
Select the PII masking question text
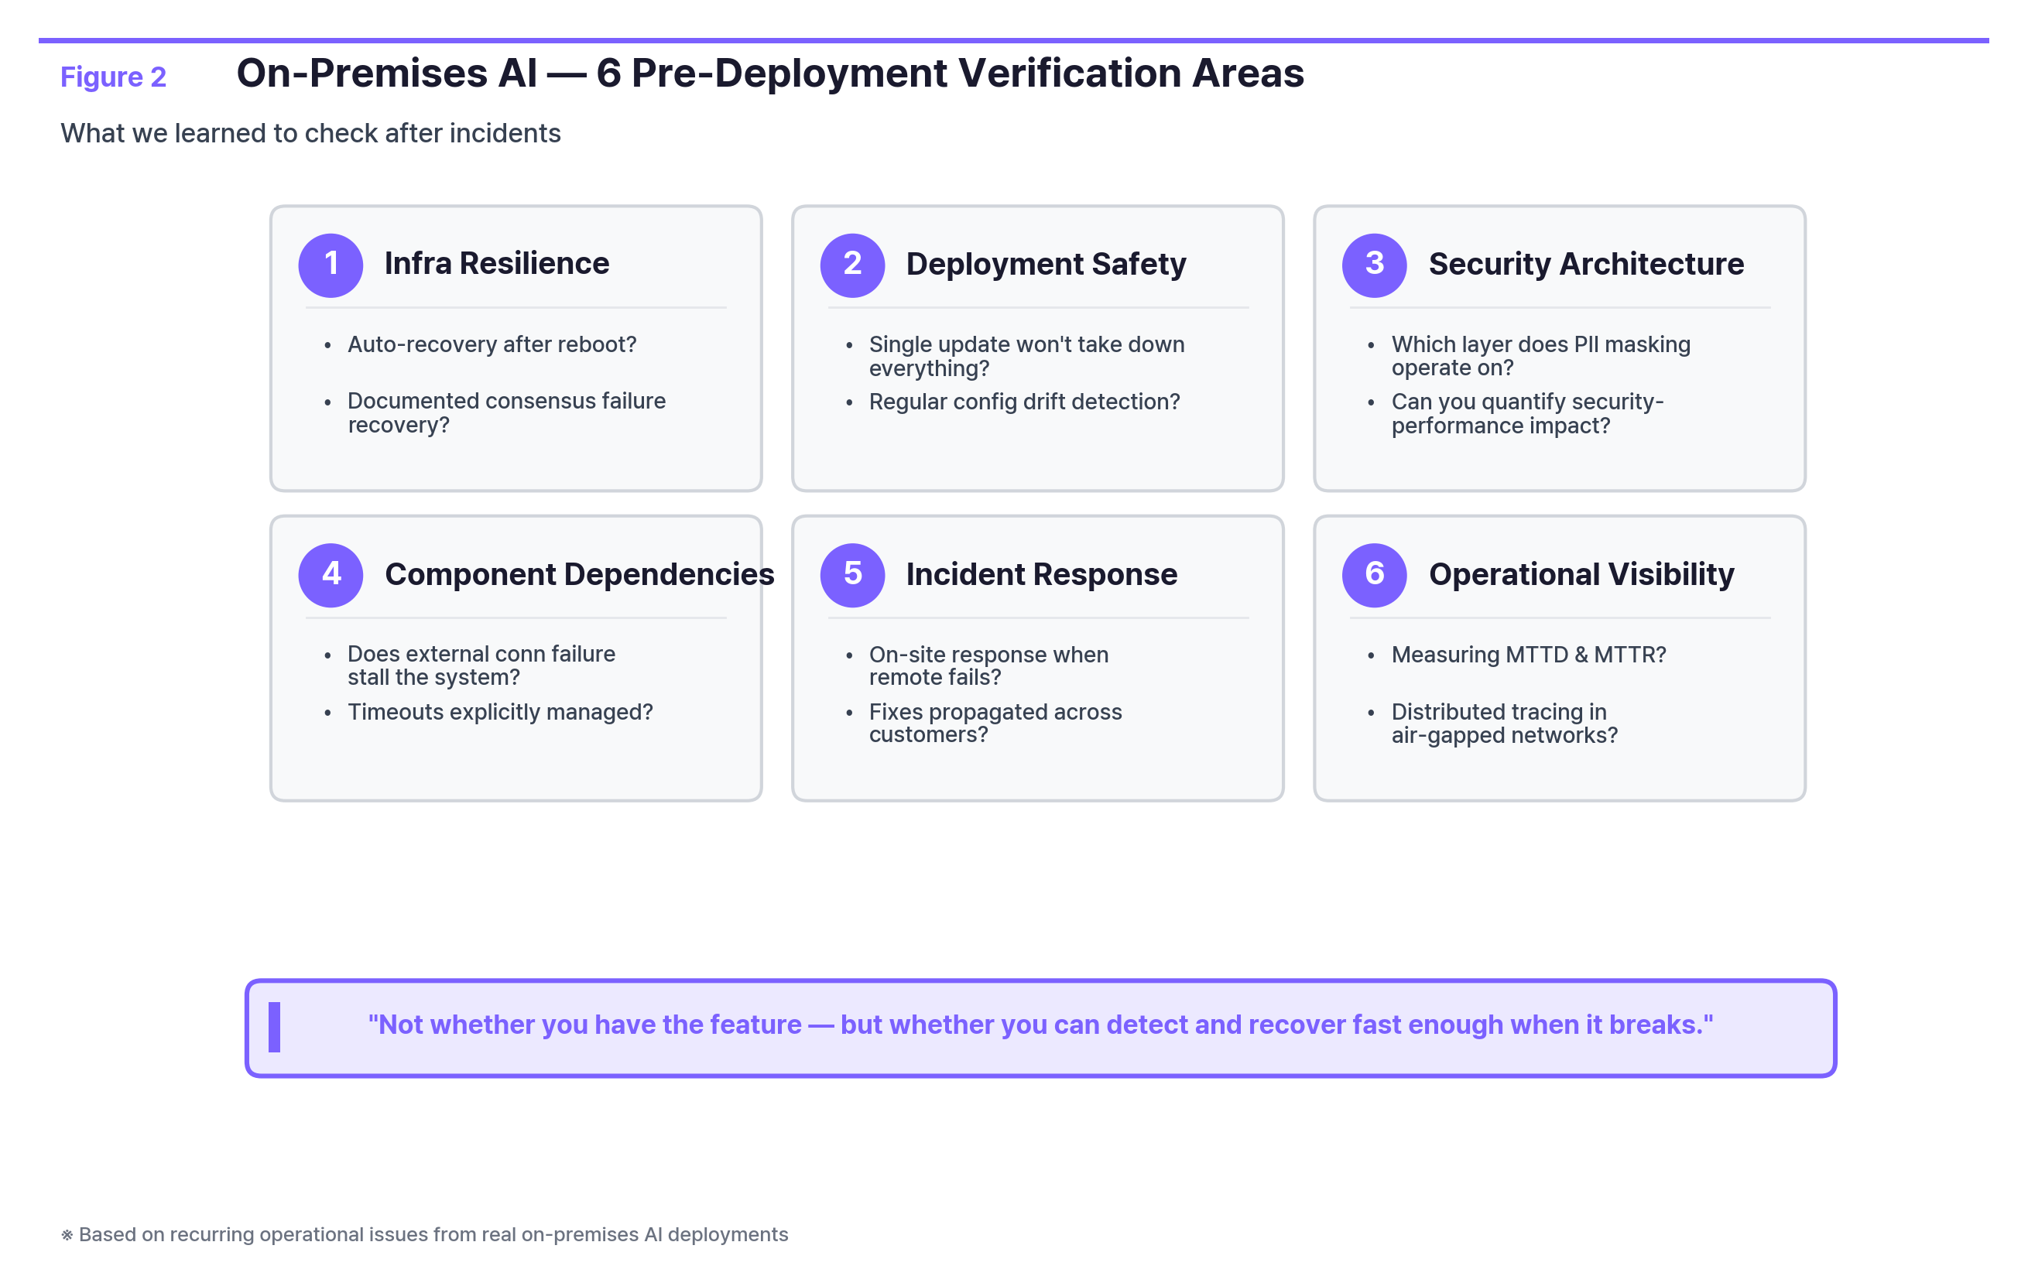[x=1540, y=355]
